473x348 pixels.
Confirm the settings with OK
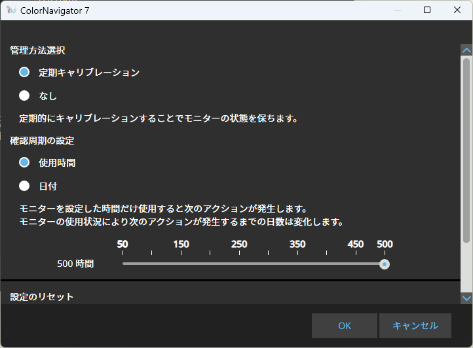point(344,326)
